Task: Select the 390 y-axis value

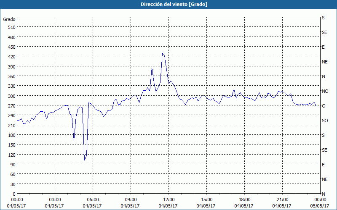Action: [x=12, y=67]
